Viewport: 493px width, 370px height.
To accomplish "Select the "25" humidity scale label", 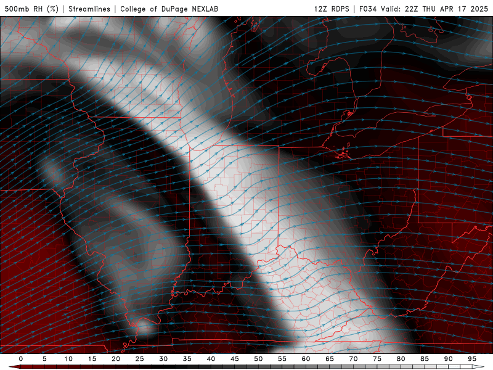I will click(140, 359).
